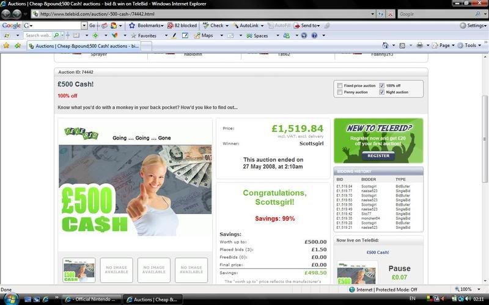Click the REGISTER button
This screenshot has width=489, height=305.
(x=378, y=156)
